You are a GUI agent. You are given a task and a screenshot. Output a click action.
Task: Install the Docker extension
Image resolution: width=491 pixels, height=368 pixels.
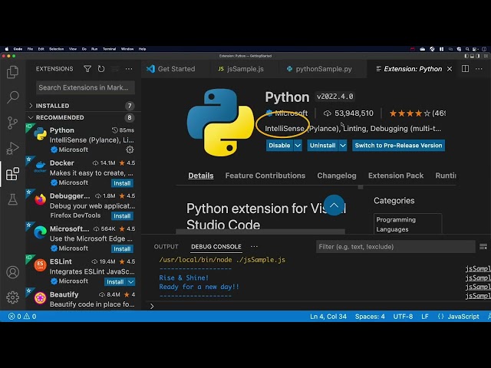tap(122, 183)
